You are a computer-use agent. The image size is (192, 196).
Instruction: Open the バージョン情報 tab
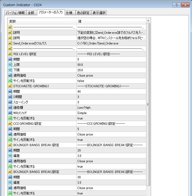[x=15, y=13]
